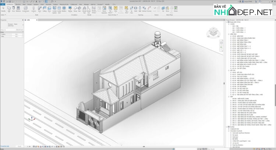Image resolution: width=276 pixels, height=150 pixels.
Task: Click the Modify tool arrow
Action: [3, 8]
